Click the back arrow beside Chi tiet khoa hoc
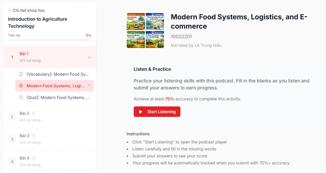Screen dimensions: 326x173 [x=10, y=11]
